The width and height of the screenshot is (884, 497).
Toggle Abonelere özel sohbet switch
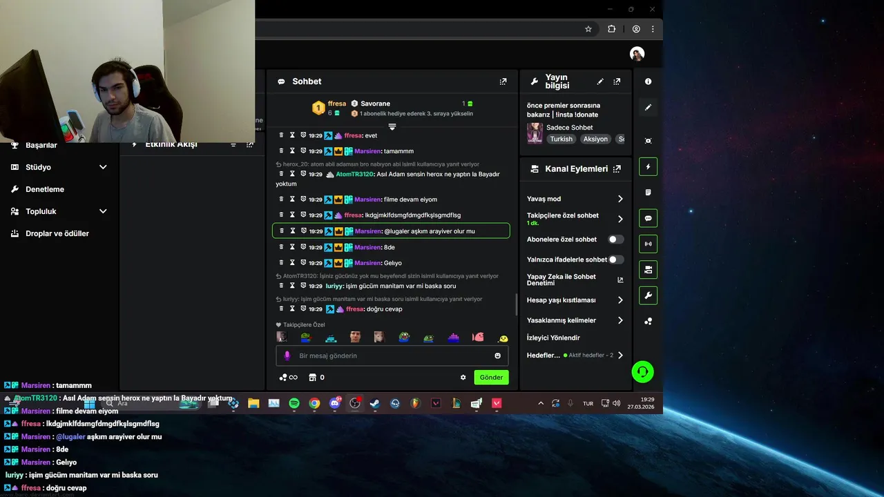(x=615, y=240)
